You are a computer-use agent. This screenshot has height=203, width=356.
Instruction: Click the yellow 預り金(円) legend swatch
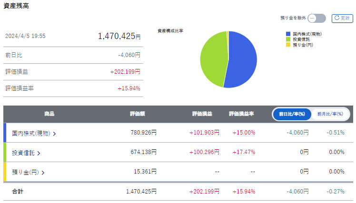tap(288, 45)
